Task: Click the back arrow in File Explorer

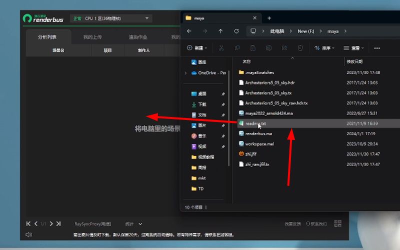Action: tap(189, 31)
